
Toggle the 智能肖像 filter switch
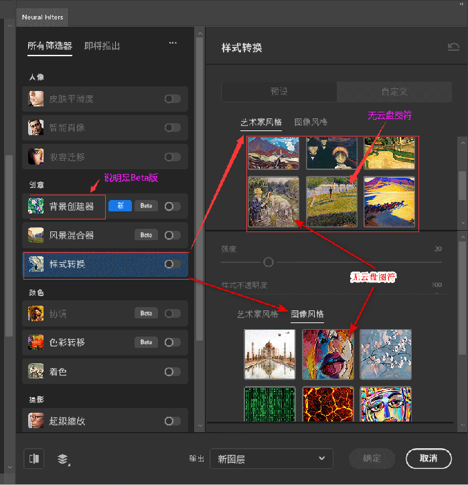tap(173, 127)
